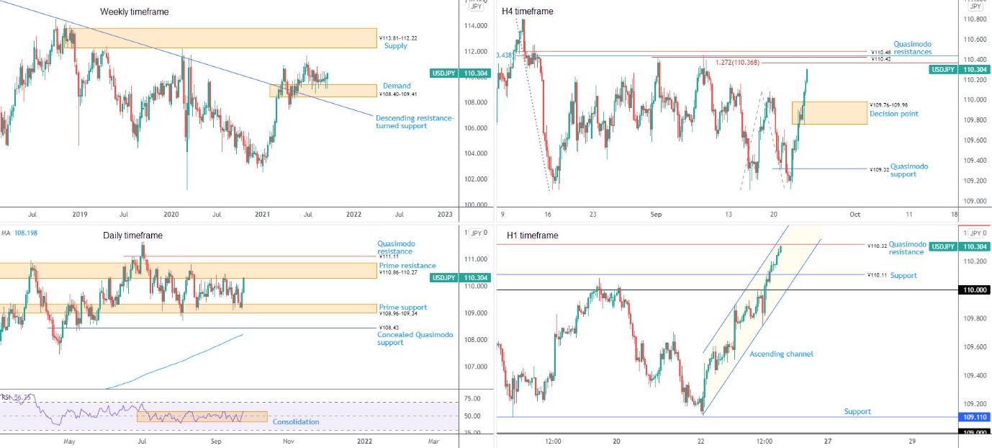Screen dimensions: 992x448
Task: Click the USDJPY 110.304 price tag on Daily chart
Action: click(x=459, y=277)
